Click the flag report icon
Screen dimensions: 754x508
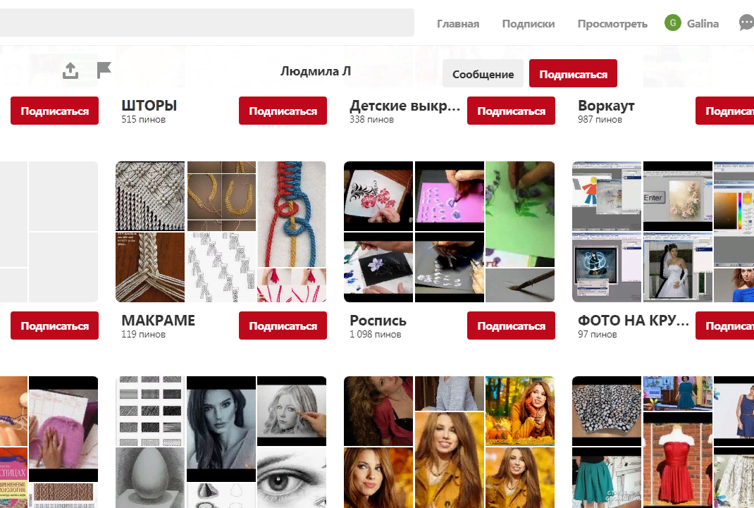tap(104, 70)
